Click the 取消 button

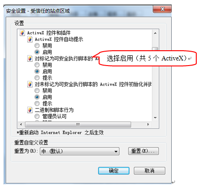tap(149, 171)
